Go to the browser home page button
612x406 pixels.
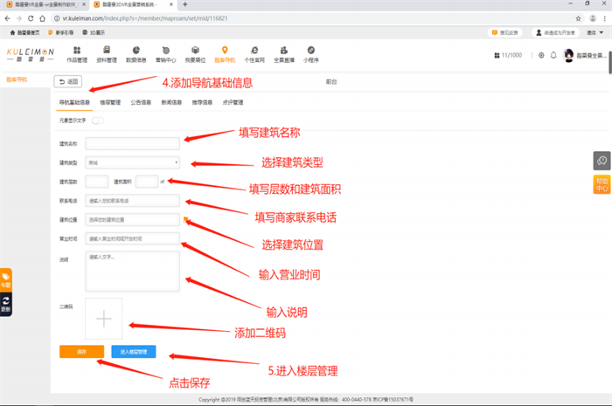click(43, 18)
